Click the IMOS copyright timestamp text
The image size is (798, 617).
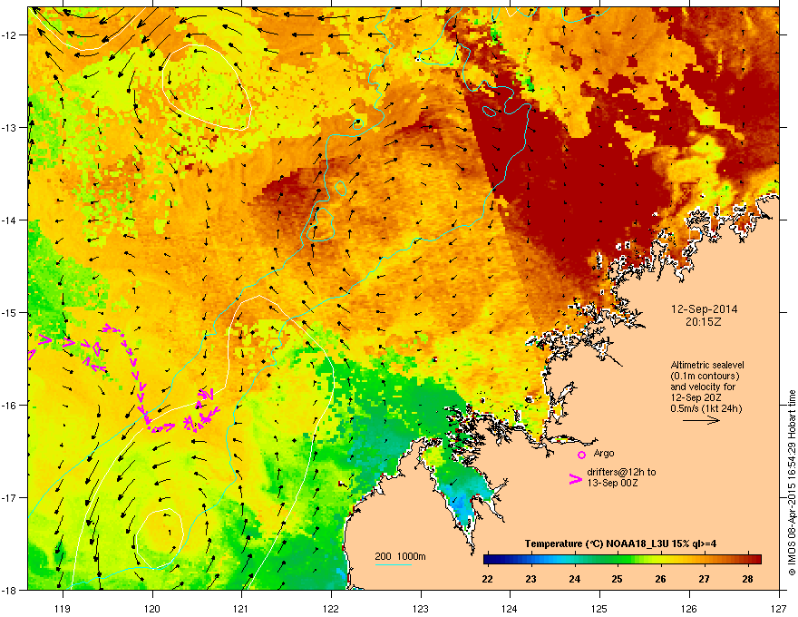(x=792, y=483)
